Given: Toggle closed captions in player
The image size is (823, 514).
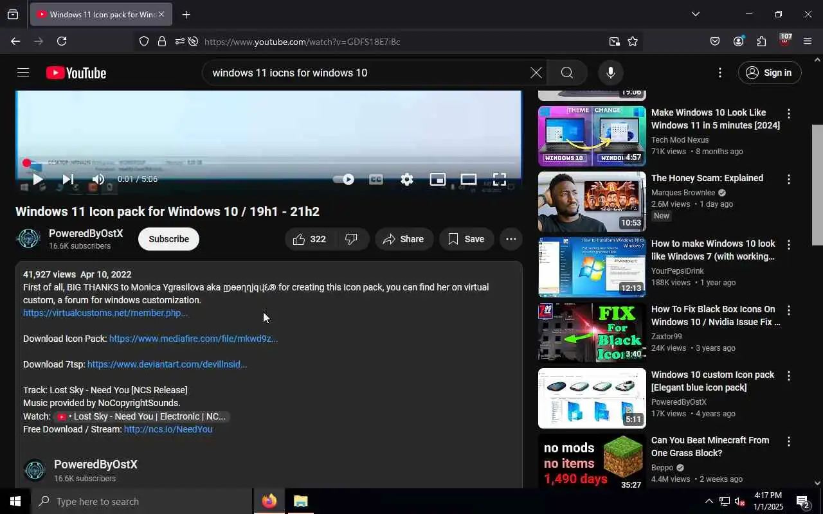Looking at the screenshot, I should (x=375, y=179).
